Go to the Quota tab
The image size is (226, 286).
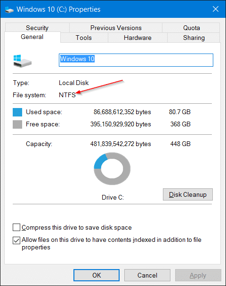coord(191,28)
